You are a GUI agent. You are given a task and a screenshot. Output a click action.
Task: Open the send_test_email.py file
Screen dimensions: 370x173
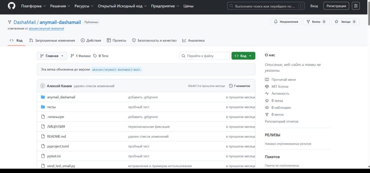click(x=61, y=166)
